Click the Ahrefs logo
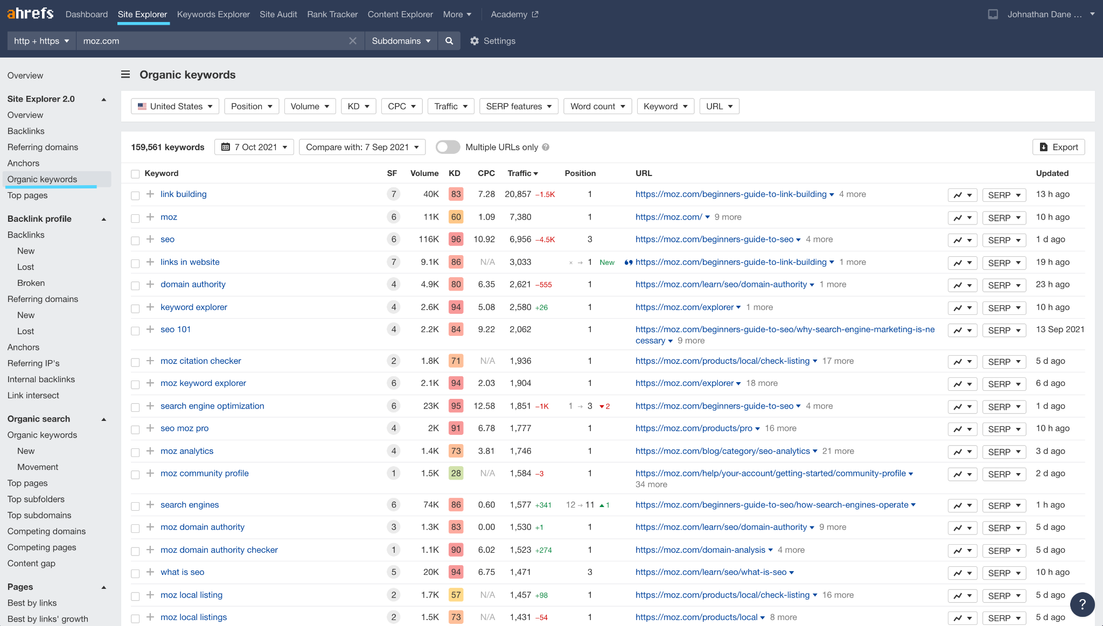Screen dimensions: 1103x626 [x=30, y=13]
